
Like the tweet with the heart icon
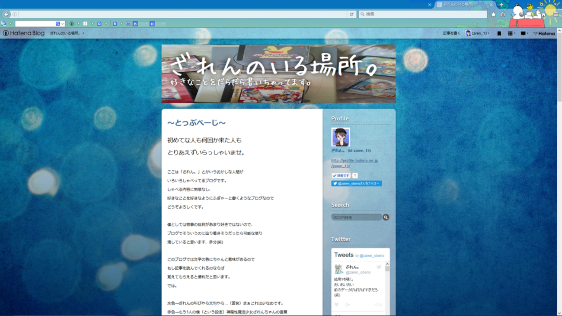pyautogui.click(x=337, y=305)
